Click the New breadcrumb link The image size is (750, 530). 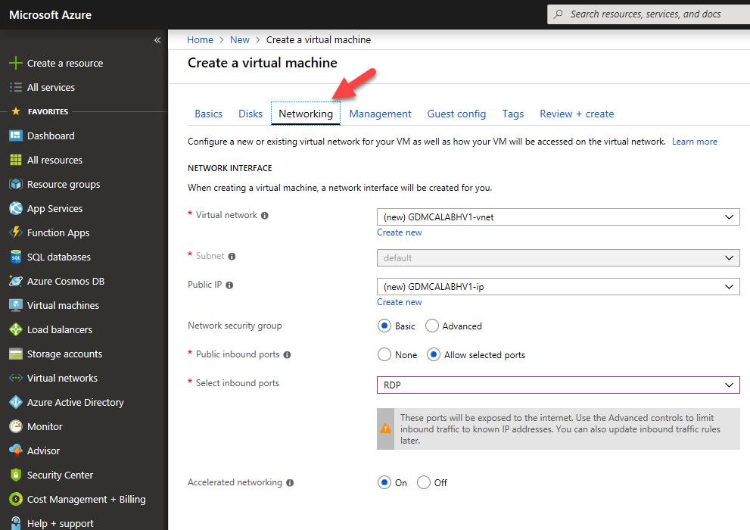point(240,39)
